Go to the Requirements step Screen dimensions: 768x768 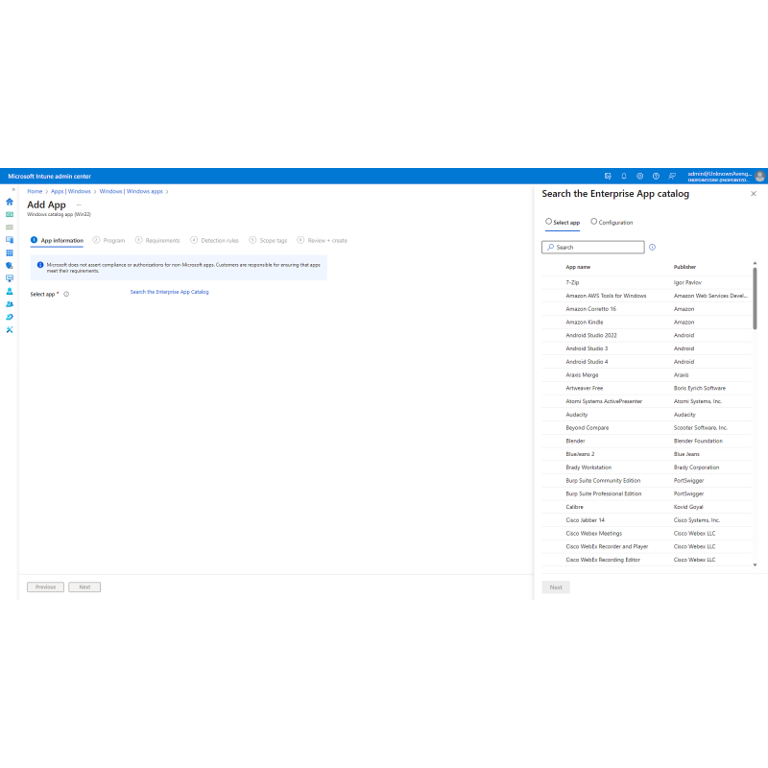(x=157, y=241)
